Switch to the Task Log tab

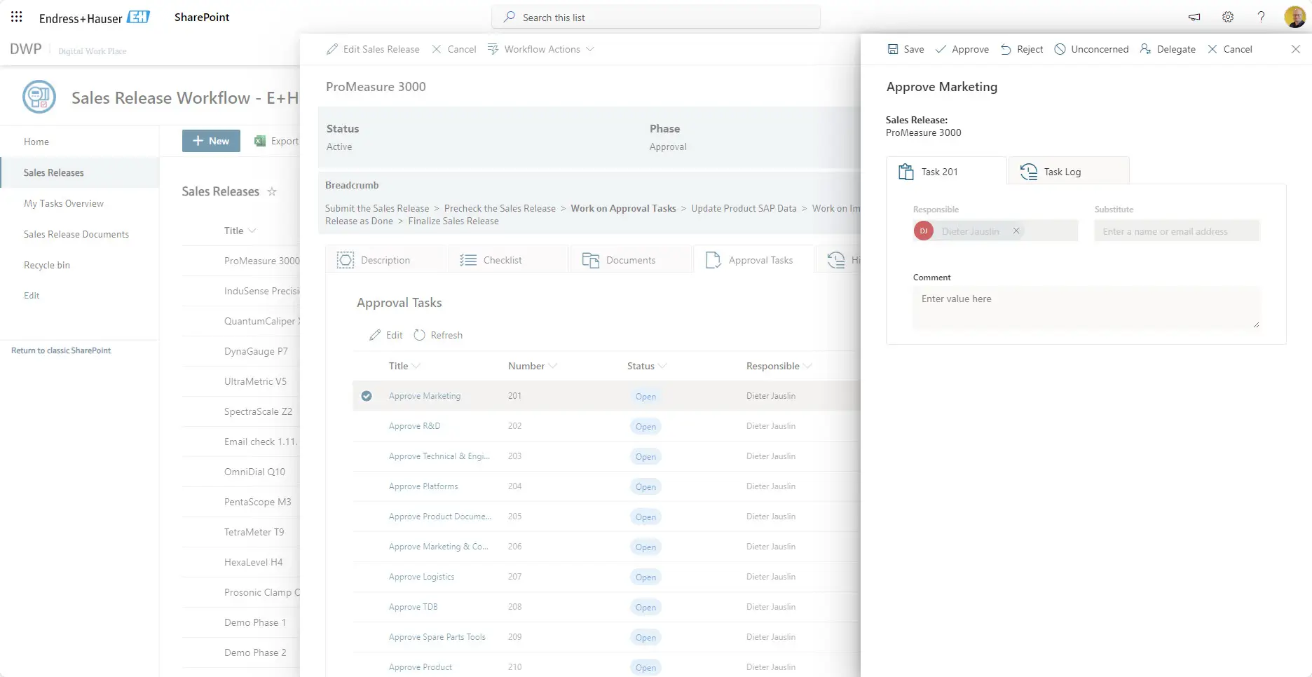click(1062, 171)
